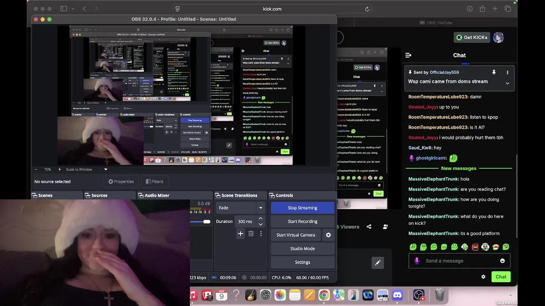The width and height of the screenshot is (545, 306).
Task: Click the CPU: 6.0% status entry
Action: pyautogui.click(x=281, y=278)
